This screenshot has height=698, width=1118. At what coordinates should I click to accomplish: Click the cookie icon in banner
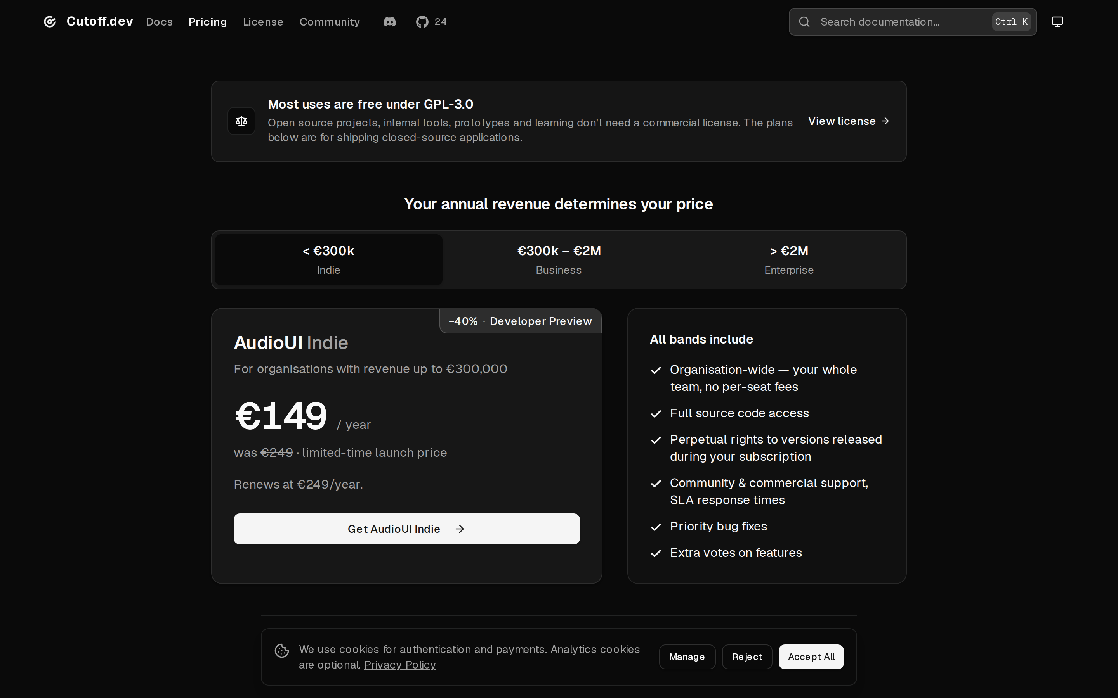282,651
